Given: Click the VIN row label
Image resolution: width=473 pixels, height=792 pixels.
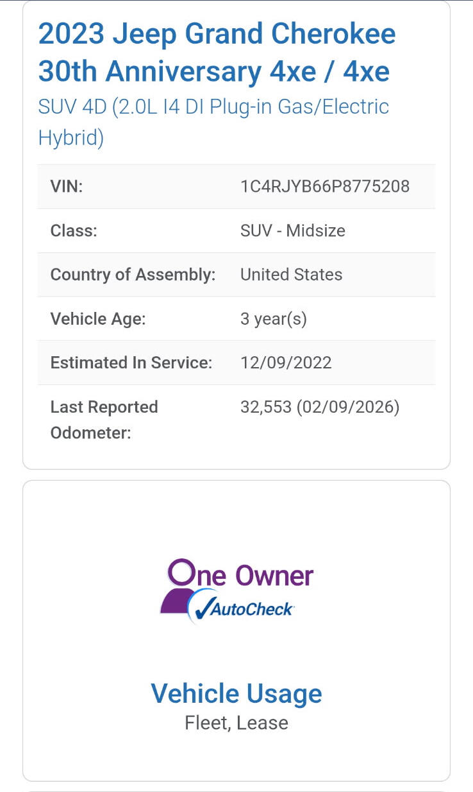Looking at the screenshot, I should [x=67, y=186].
